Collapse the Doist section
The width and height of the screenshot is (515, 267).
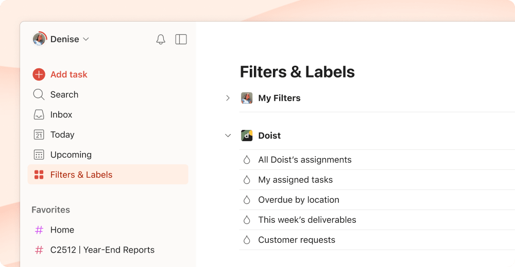pyautogui.click(x=228, y=136)
